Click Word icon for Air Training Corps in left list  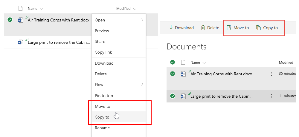(21, 20)
